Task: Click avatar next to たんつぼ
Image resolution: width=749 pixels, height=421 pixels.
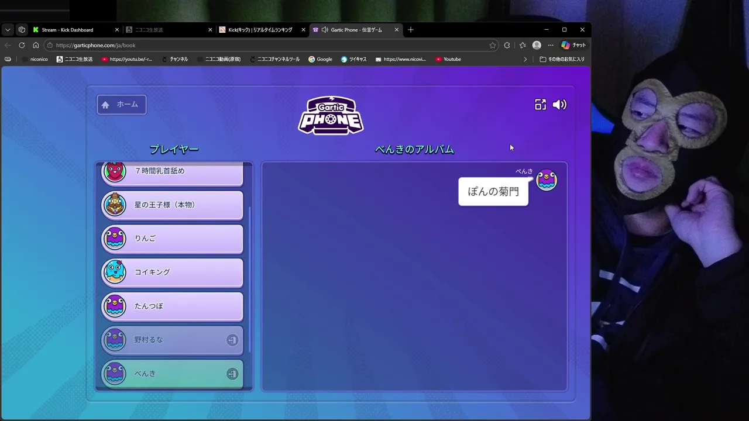Action: tap(115, 306)
